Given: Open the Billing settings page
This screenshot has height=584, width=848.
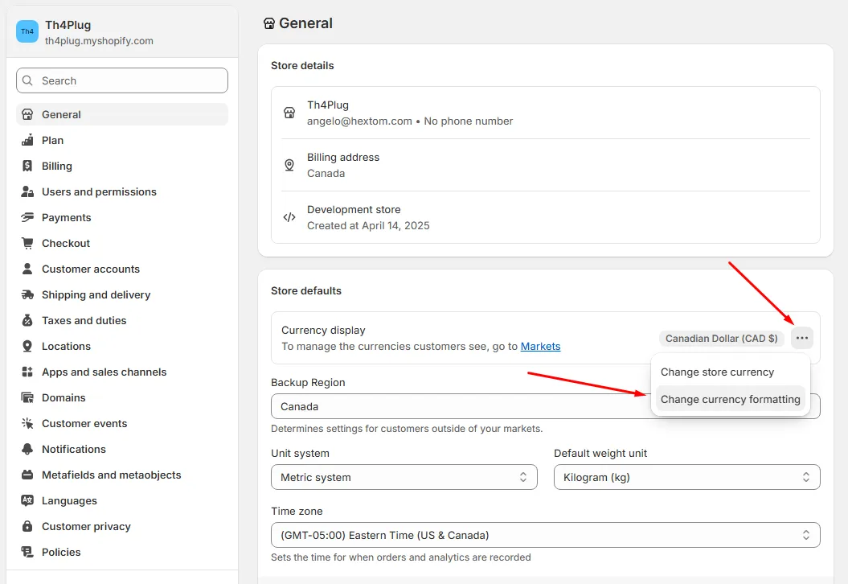Looking at the screenshot, I should point(122,166).
